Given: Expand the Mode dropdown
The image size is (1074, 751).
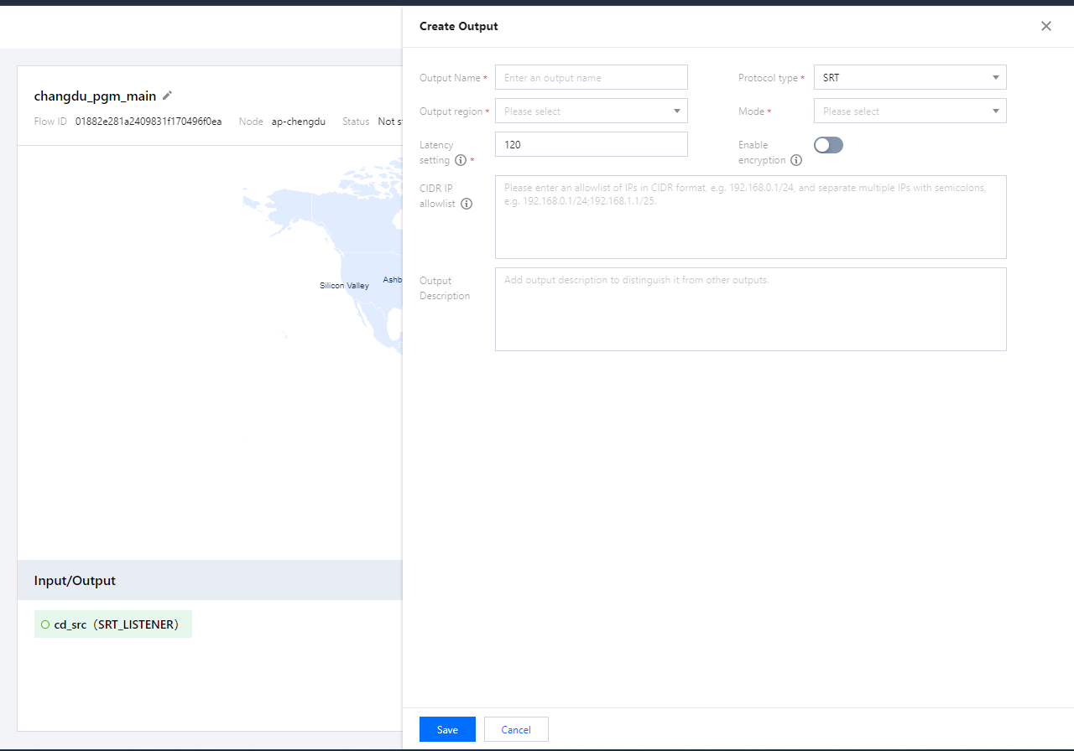Looking at the screenshot, I should (x=910, y=111).
